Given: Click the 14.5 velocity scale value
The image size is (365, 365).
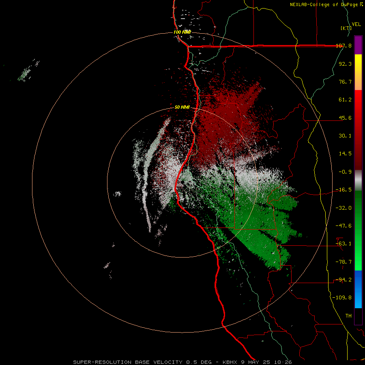Looking at the screenshot, I should click(x=345, y=154).
